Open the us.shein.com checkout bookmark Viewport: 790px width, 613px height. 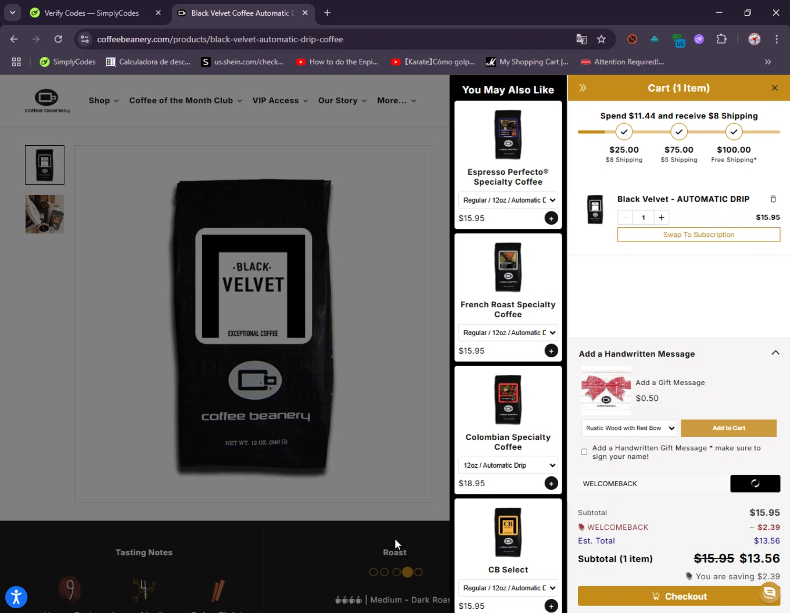coord(243,62)
